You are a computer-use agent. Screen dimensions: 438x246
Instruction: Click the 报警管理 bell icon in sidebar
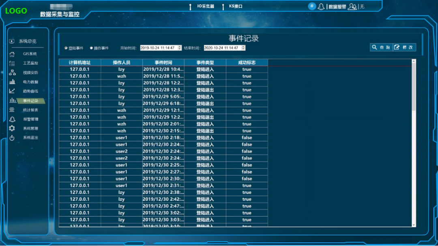point(12,119)
